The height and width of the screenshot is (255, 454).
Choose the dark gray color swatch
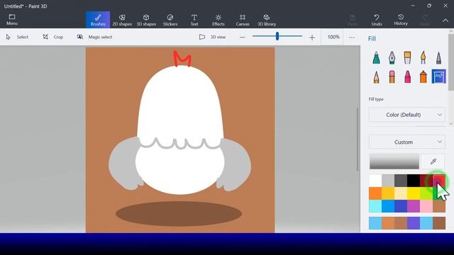(x=401, y=181)
